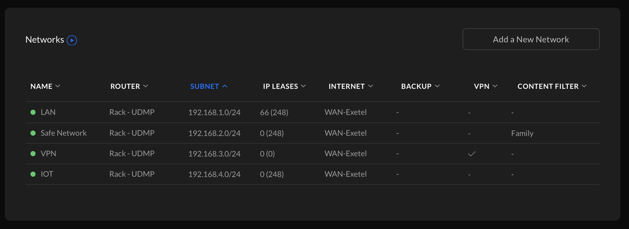Sort by IP LEASES column
Screen dimensions: 629x229
[x=284, y=86]
